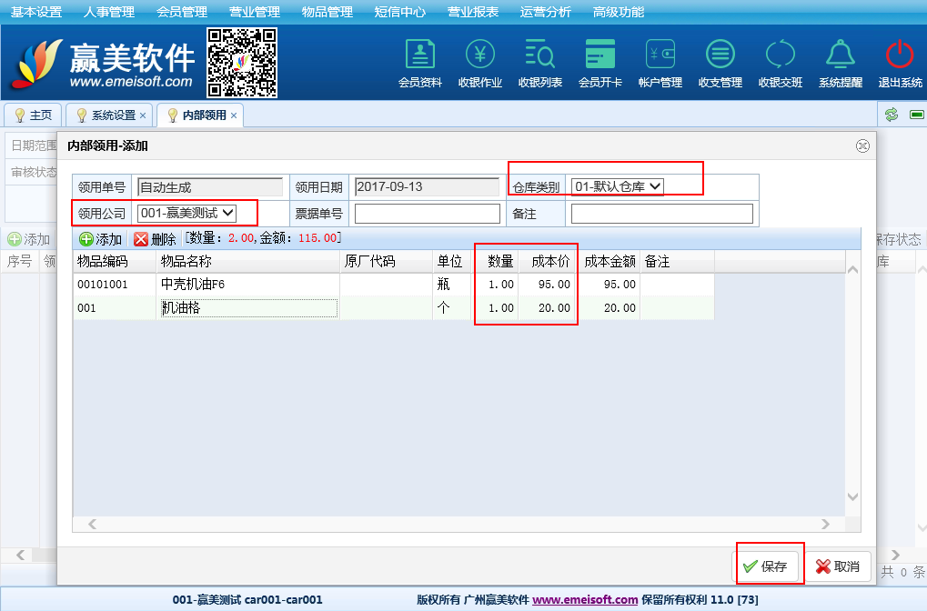Expand the 仓库类别 warehouse dropdown
Screen dimensions: 927x611
pyautogui.click(x=618, y=186)
